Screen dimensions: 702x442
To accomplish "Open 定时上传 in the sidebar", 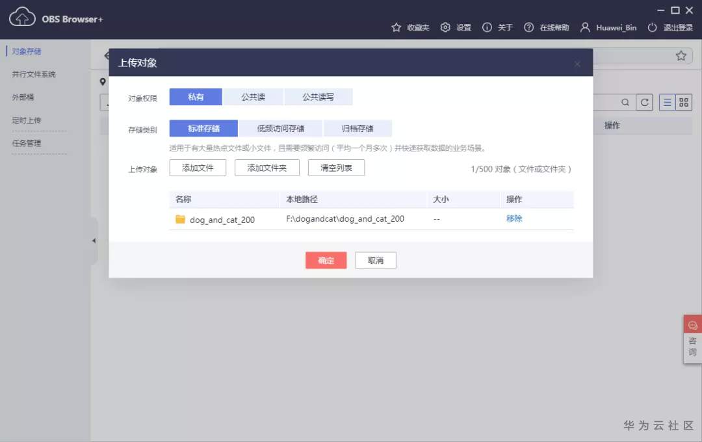I will (27, 120).
